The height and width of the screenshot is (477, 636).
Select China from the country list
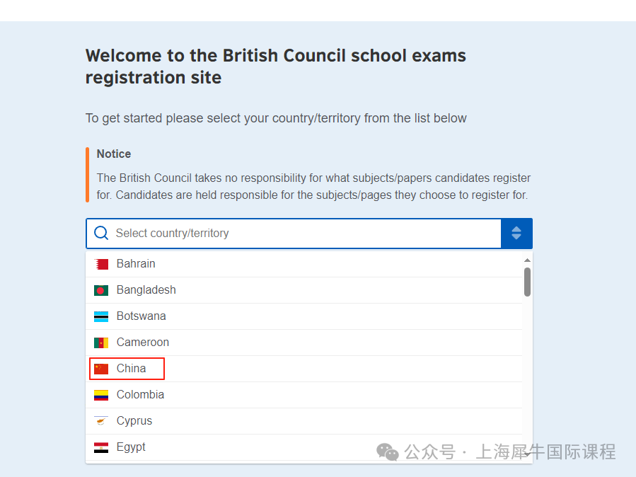(x=303, y=369)
